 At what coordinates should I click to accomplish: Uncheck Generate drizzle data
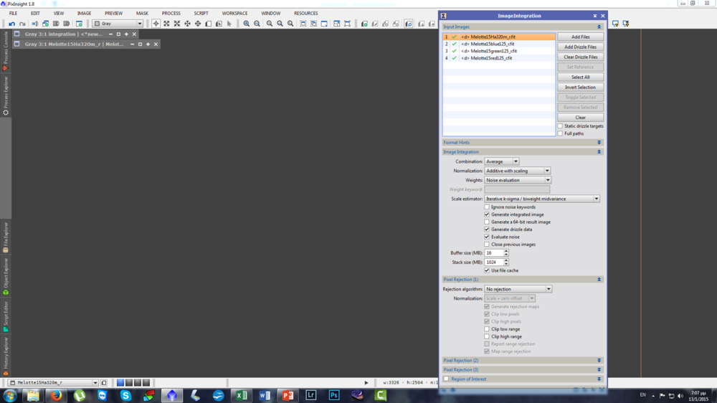point(487,229)
